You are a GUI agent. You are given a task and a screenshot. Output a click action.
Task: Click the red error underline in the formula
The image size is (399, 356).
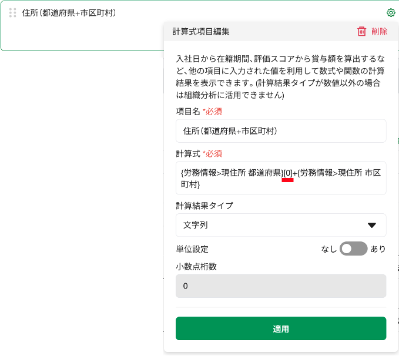pyautogui.click(x=287, y=180)
